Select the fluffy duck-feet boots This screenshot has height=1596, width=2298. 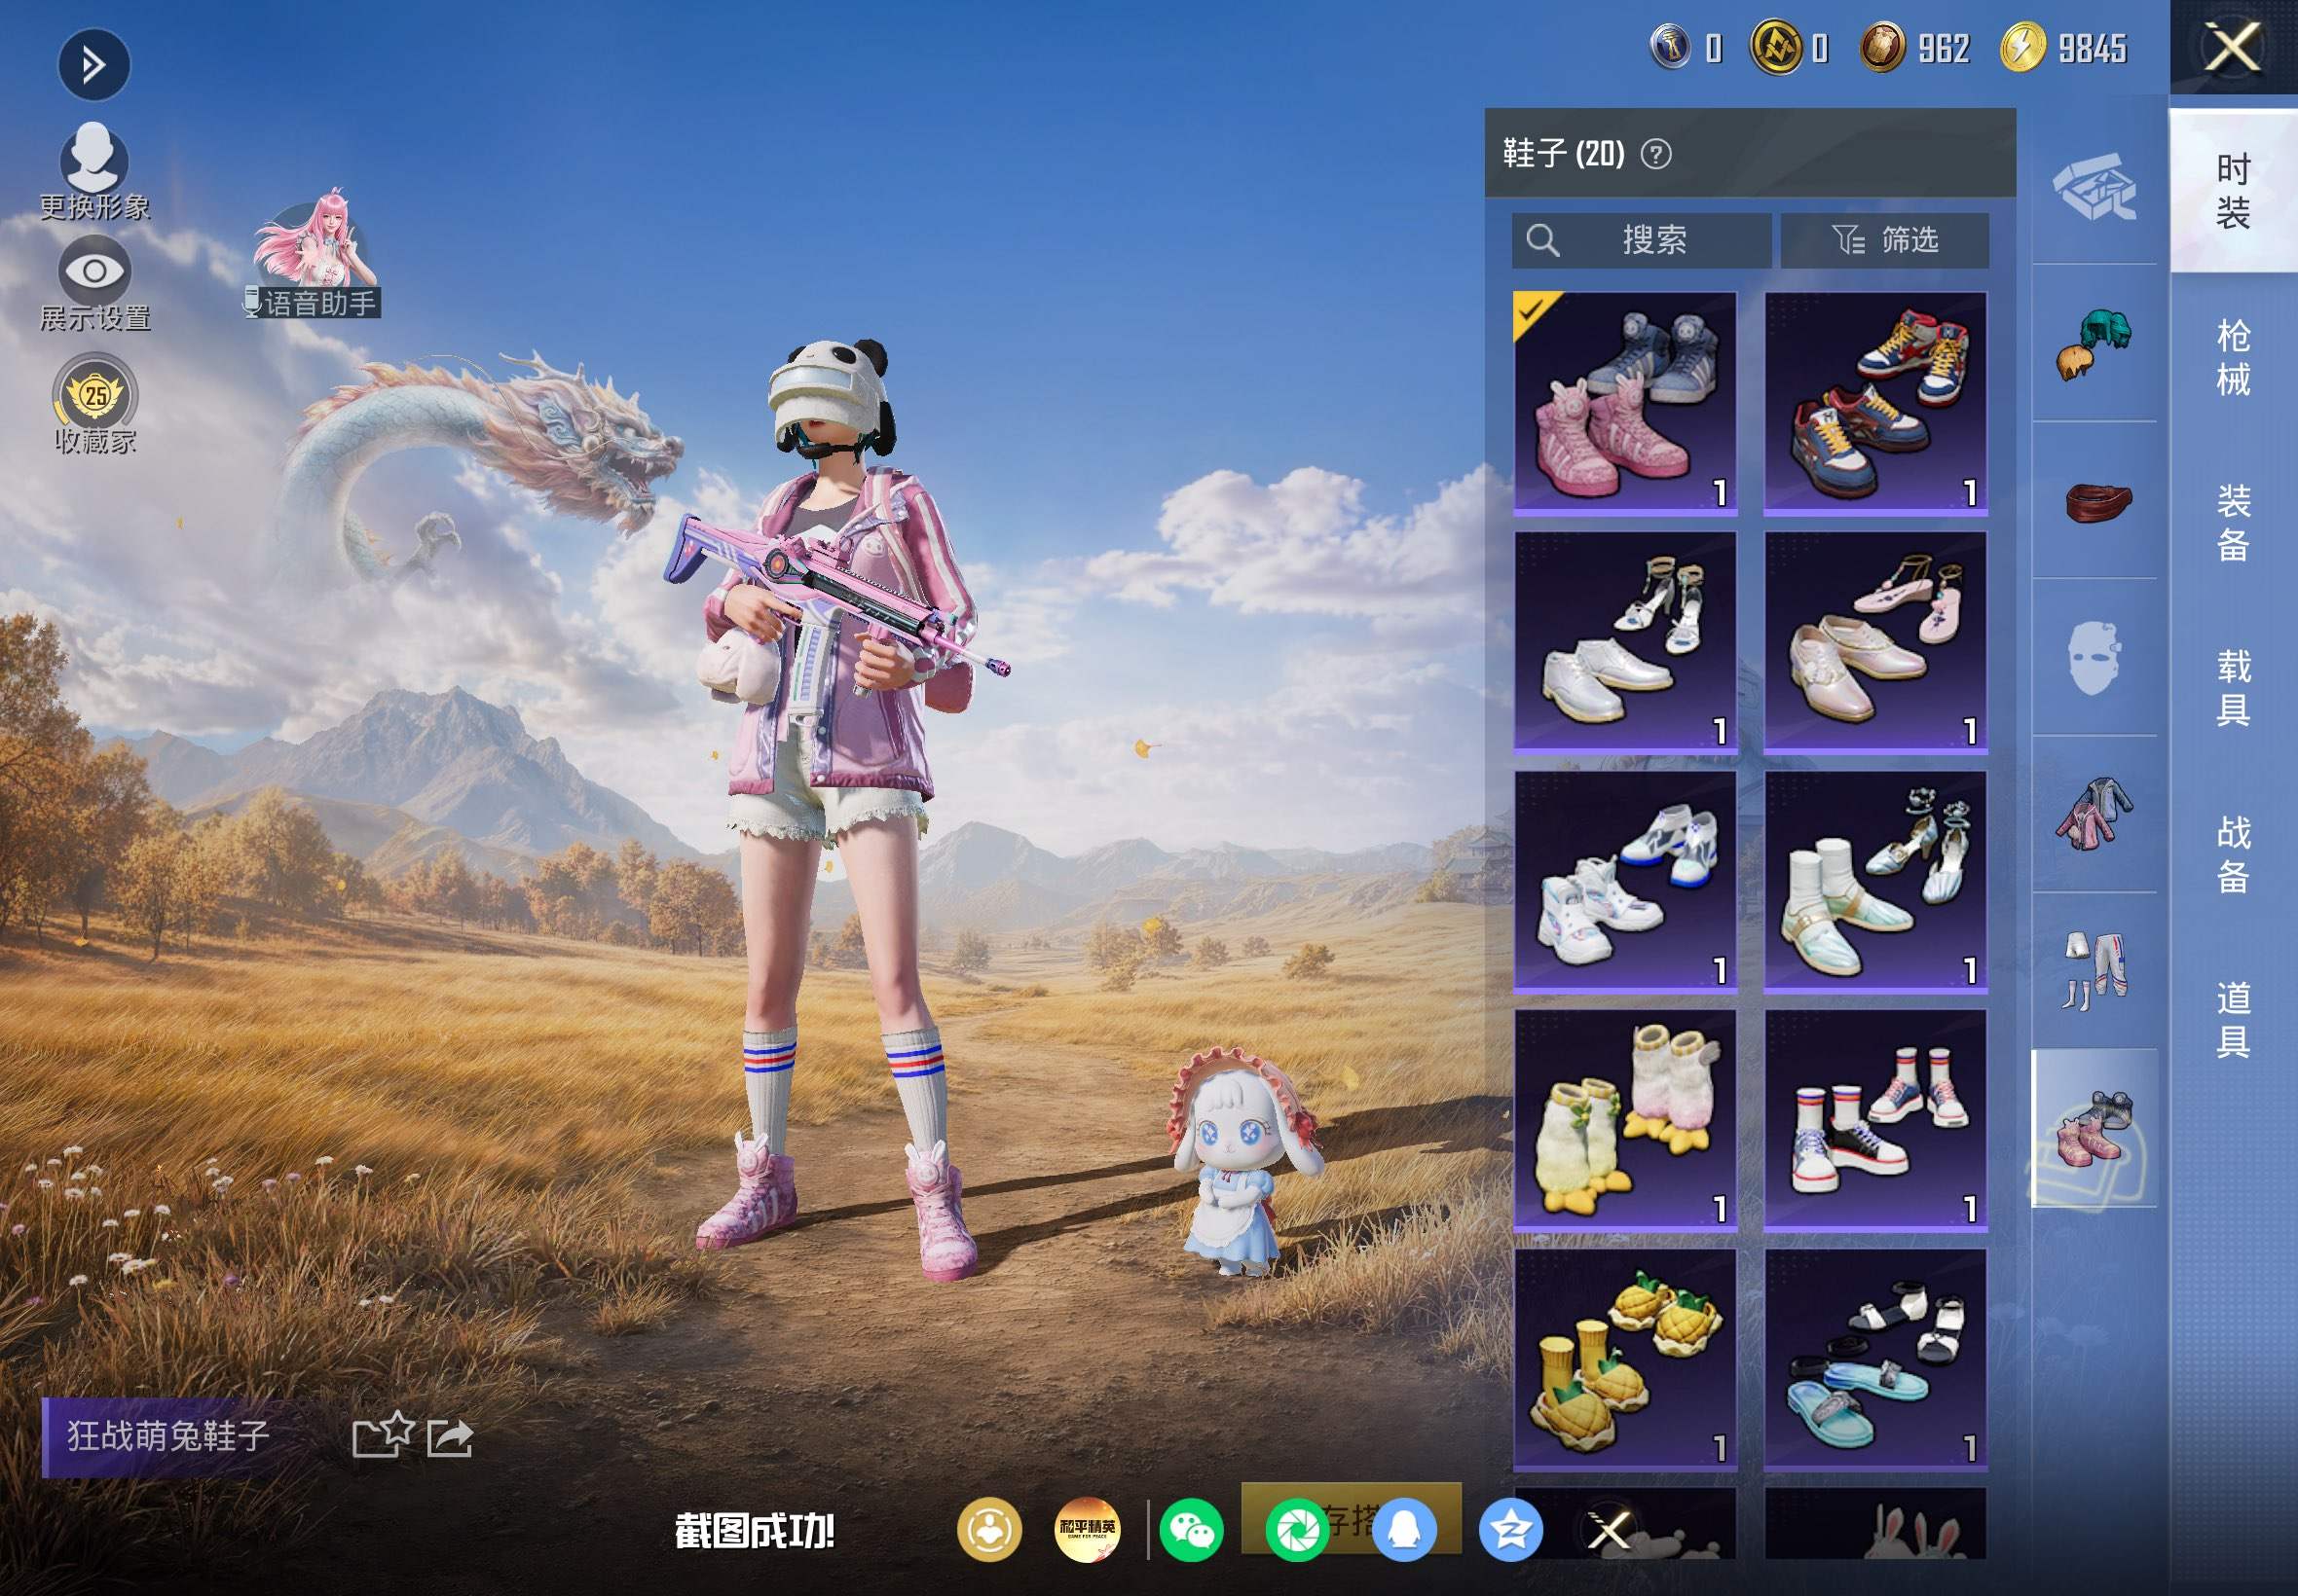[x=1626, y=1121]
